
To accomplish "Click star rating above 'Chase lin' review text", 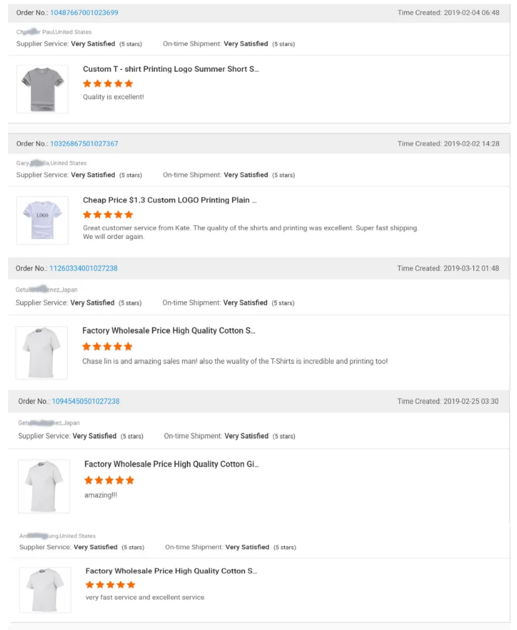I will tap(107, 347).
